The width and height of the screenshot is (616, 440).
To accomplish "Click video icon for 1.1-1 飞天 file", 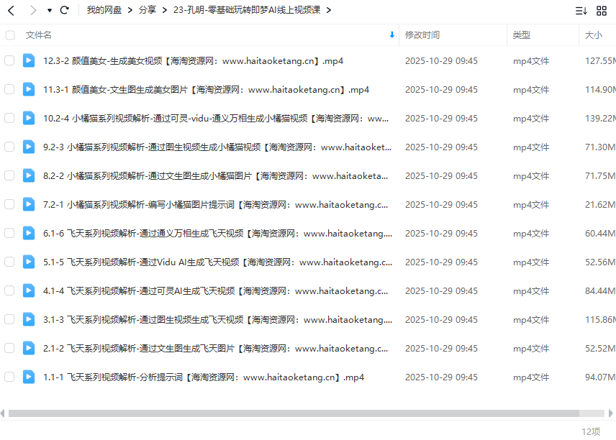I will [x=28, y=377].
